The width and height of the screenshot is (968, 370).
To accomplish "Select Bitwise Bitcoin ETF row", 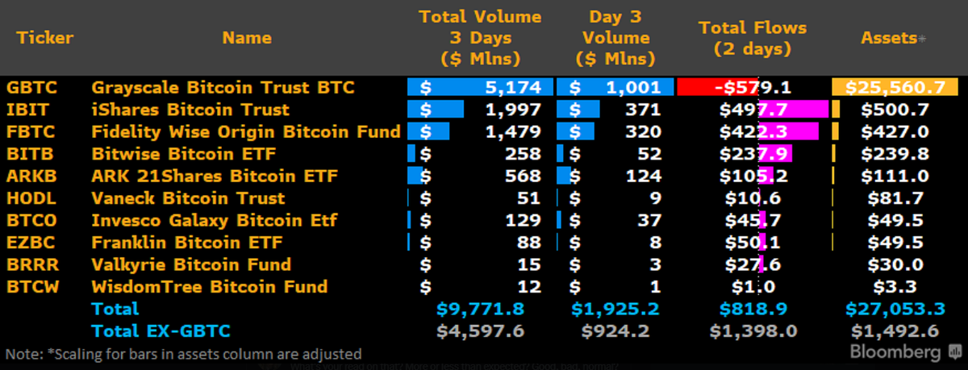I will [x=484, y=153].
